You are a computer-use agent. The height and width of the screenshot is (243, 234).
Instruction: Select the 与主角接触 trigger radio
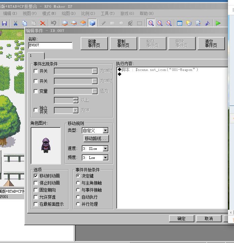[78, 183]
